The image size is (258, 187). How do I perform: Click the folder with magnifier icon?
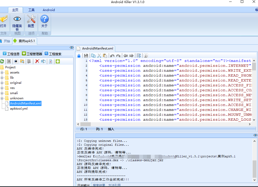tap(22, 61)
